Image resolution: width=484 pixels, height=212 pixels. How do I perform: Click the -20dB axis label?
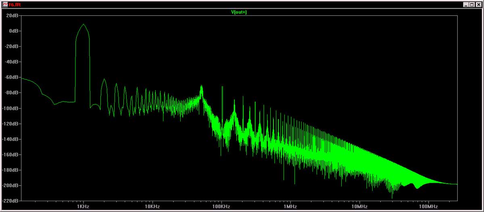[x=11, y=46]
